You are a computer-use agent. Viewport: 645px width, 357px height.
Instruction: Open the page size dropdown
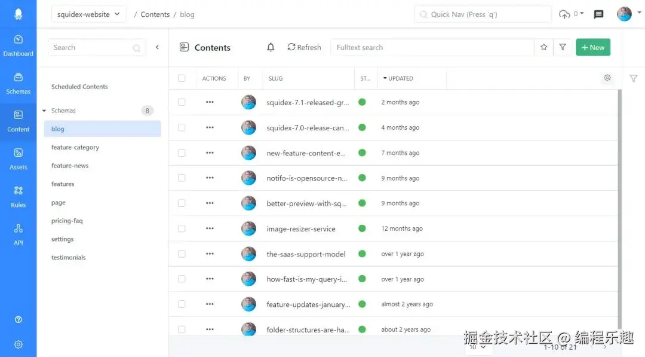(x=478, y=347)
